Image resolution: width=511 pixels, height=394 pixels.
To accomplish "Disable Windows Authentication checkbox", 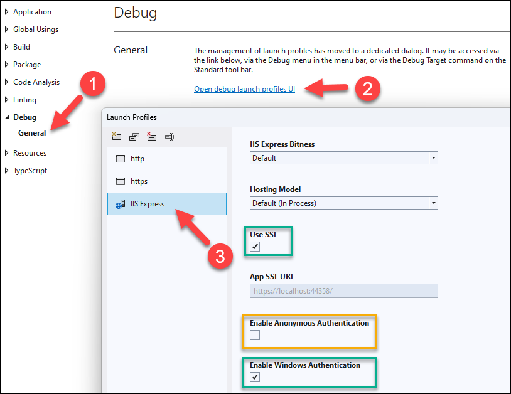I will coord(255,377).
